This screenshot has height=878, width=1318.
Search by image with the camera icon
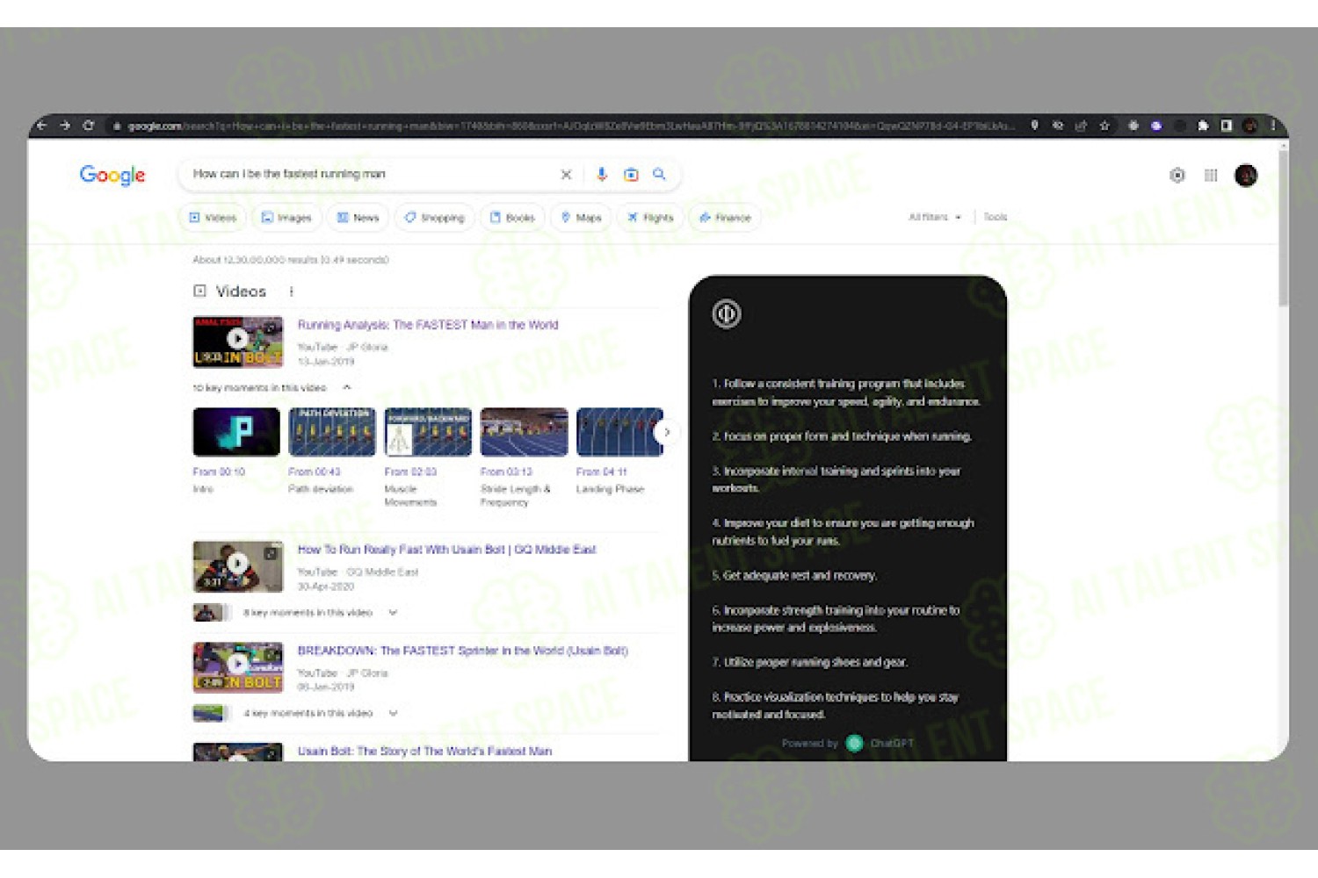click(x=631, y=175)
